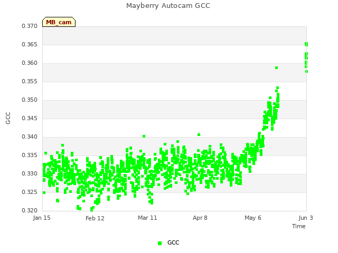Click the green GCC legend swatch
The height and width of the screenshot is (253, 338).
click(x=159, y=243)
